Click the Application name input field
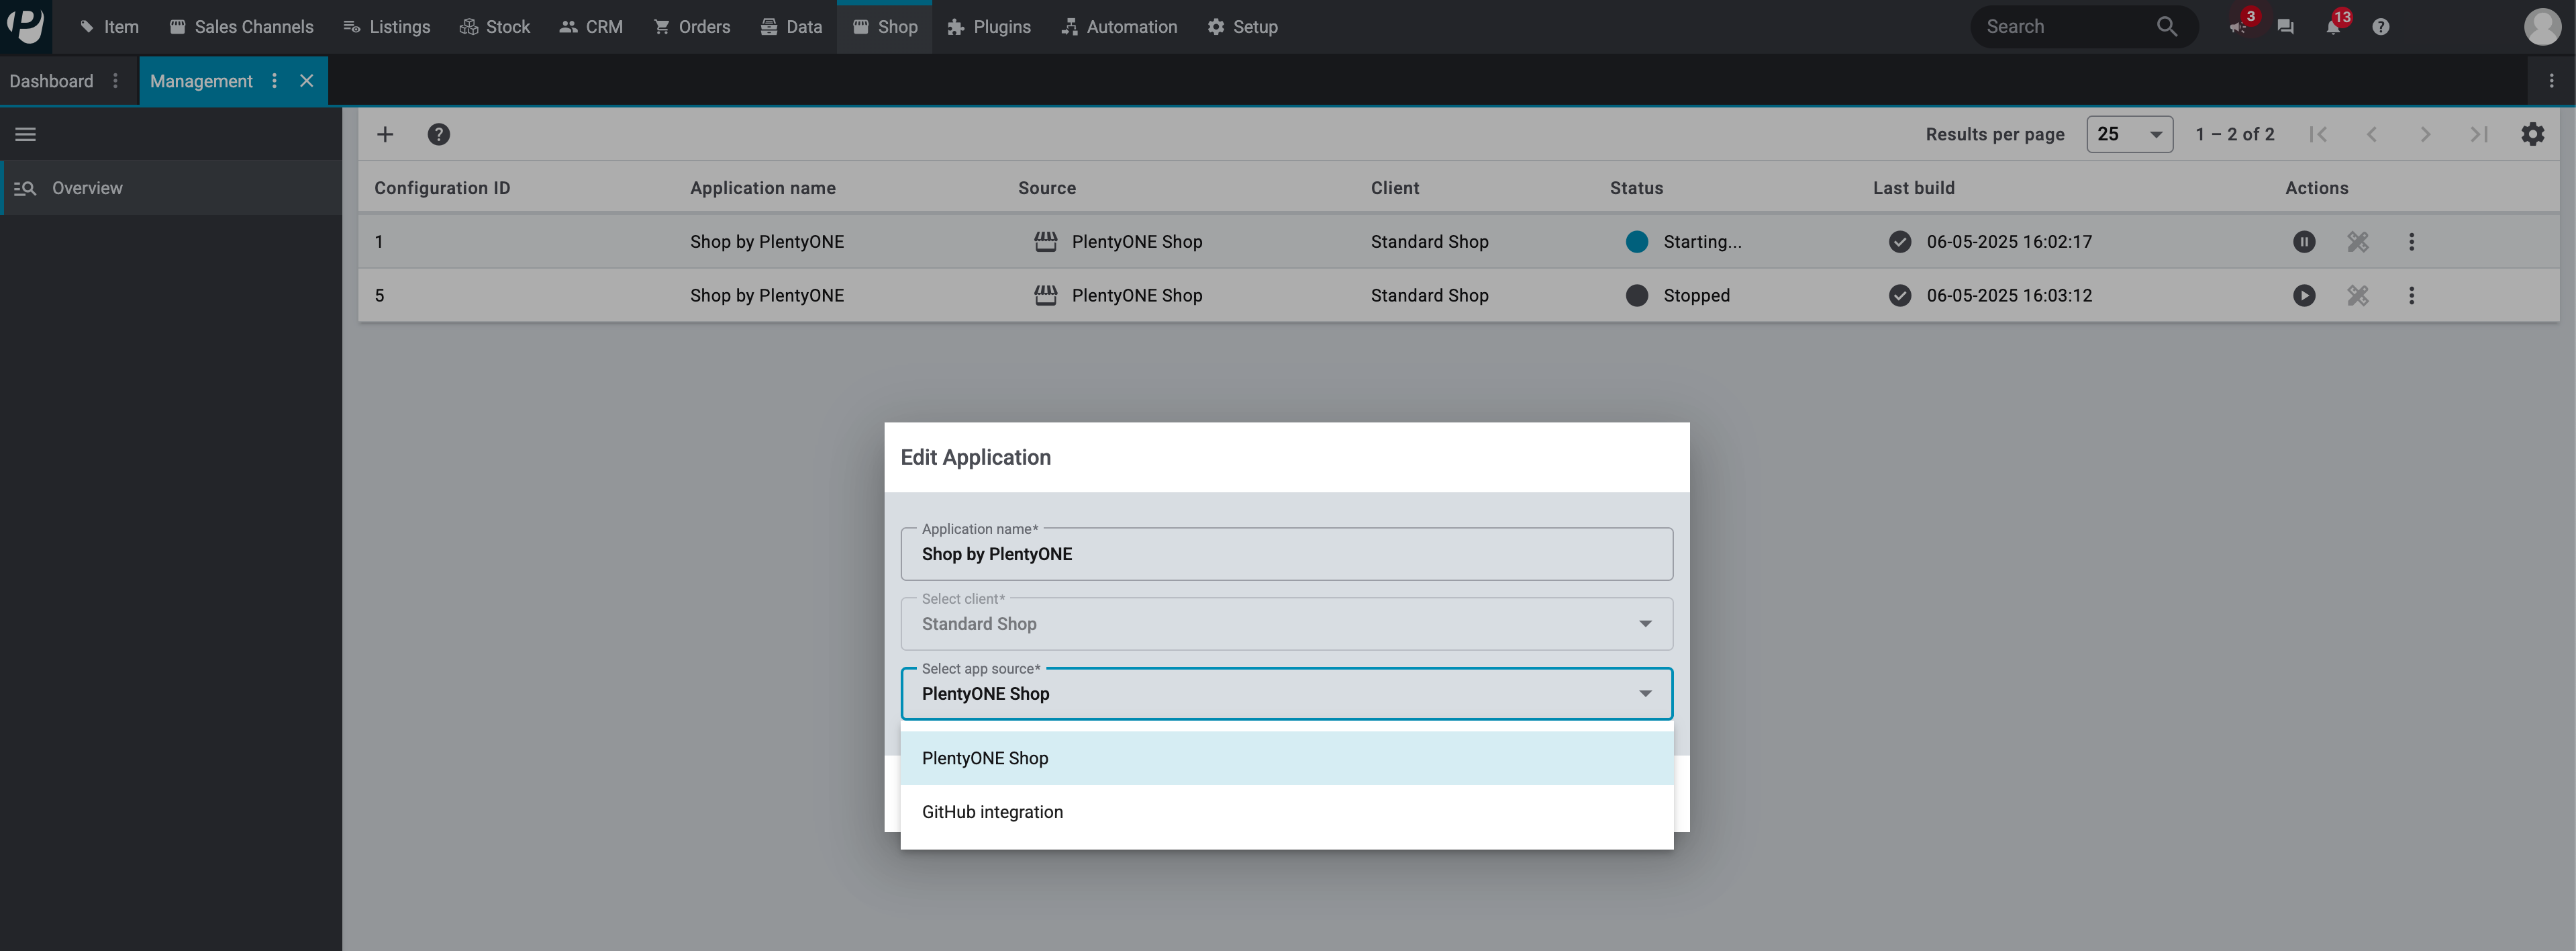 [1286, 555]
